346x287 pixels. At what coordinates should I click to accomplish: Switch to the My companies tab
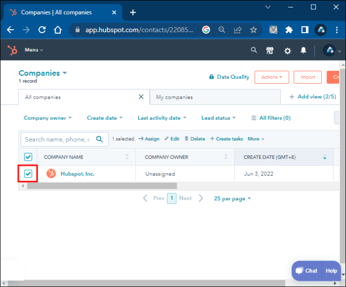[x=215, y=97]
